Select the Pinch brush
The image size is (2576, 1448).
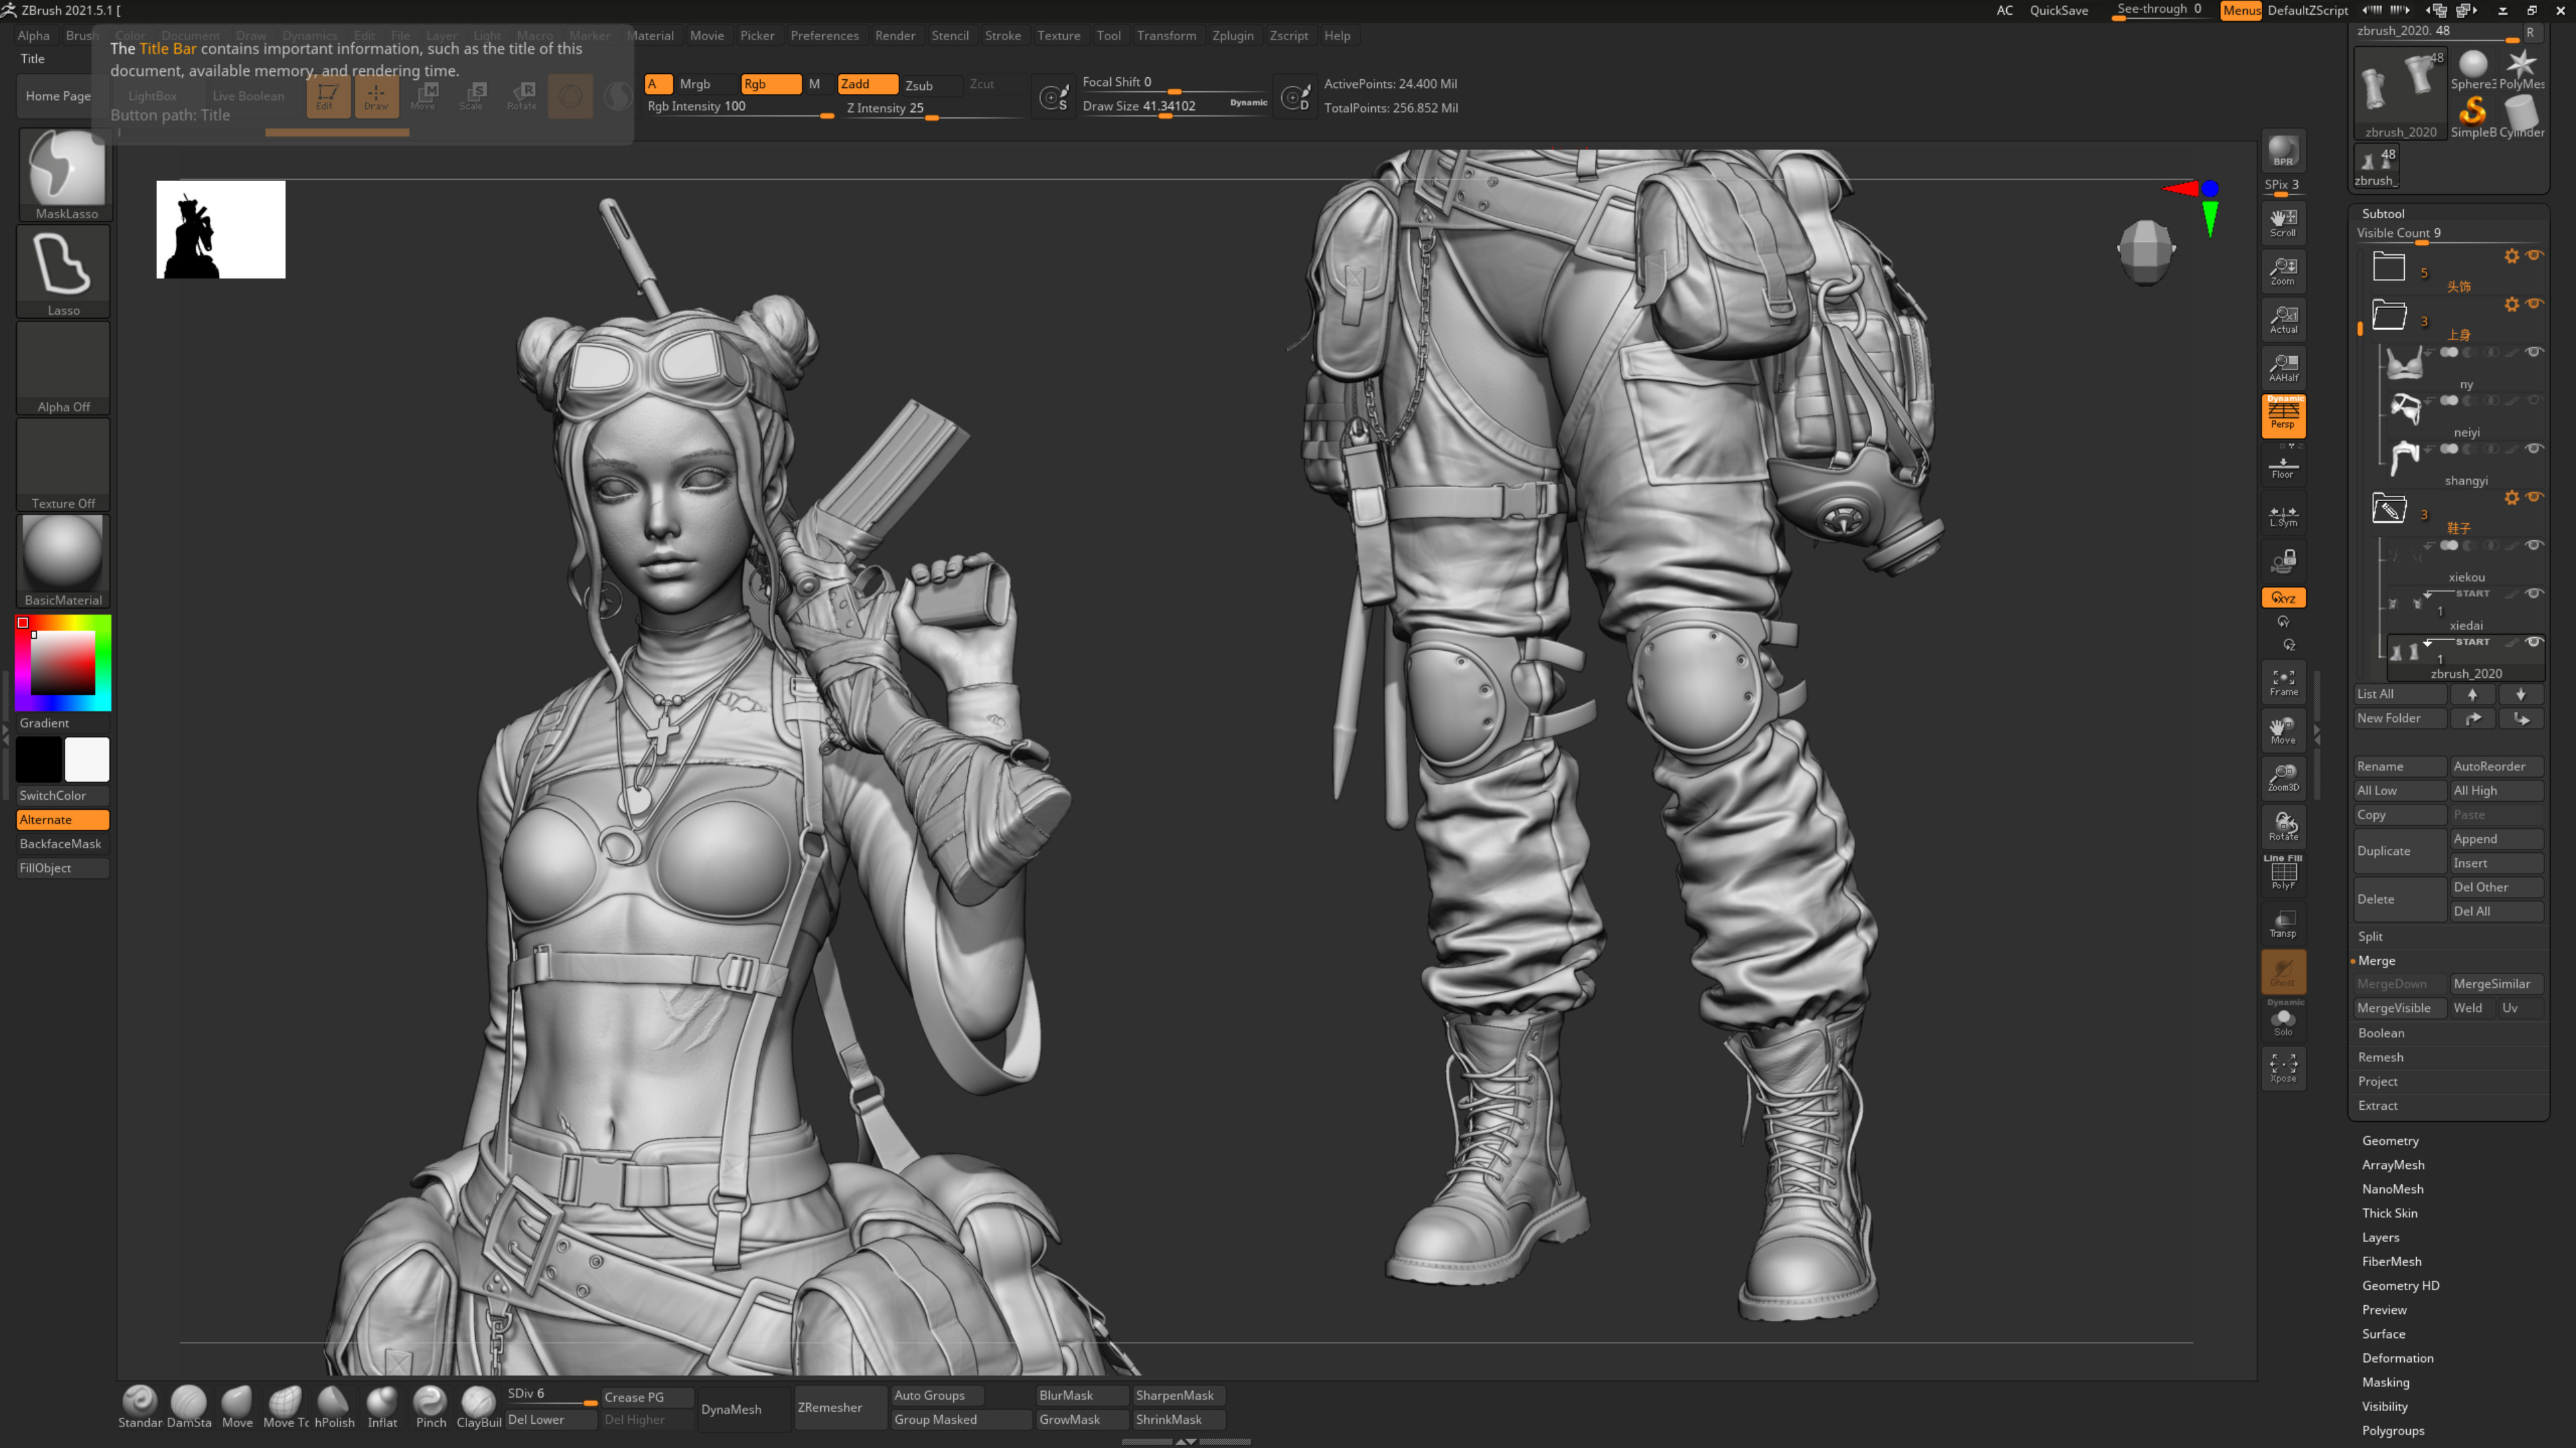coord(431,1406)
